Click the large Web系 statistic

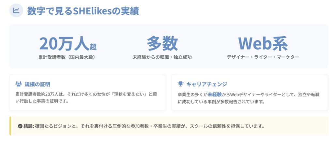pyautogui.click(x=263, y=44)
